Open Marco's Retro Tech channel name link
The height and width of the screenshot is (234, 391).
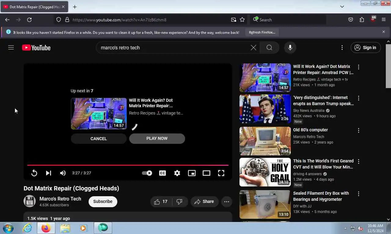(x=60, y=199)
